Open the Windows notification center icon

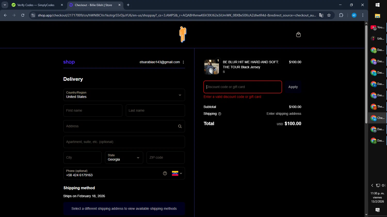click(x=377, y=210)
